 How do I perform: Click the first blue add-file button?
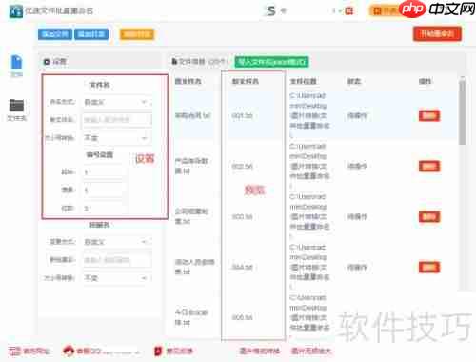tap(55, 34)
